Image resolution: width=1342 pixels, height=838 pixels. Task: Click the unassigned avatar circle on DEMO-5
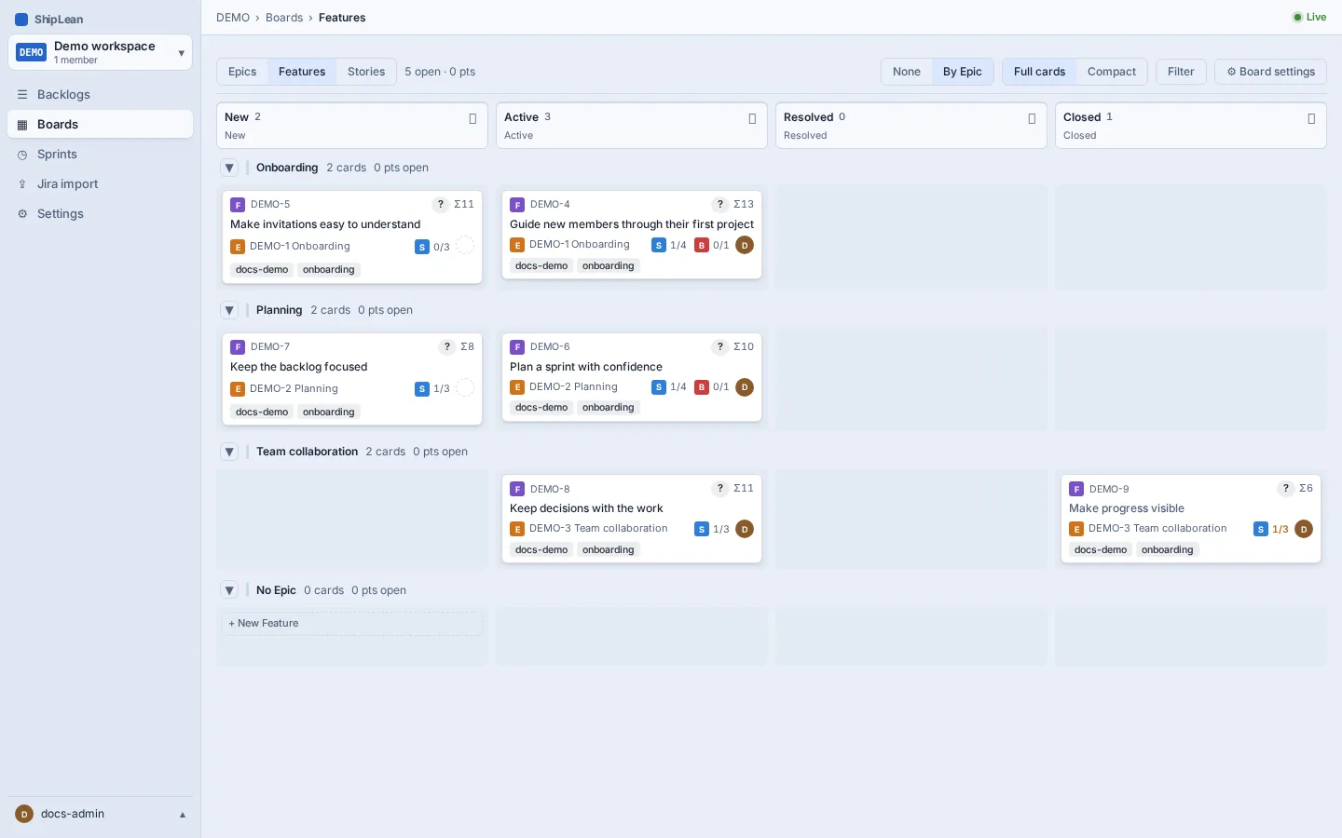click(x=465, y=246)
